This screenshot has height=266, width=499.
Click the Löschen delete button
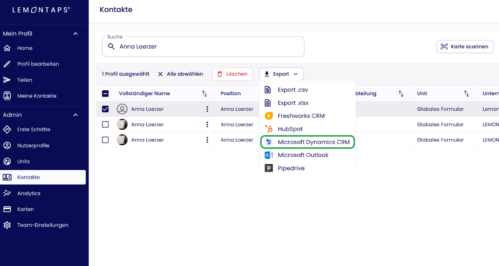tap(232, 74)
